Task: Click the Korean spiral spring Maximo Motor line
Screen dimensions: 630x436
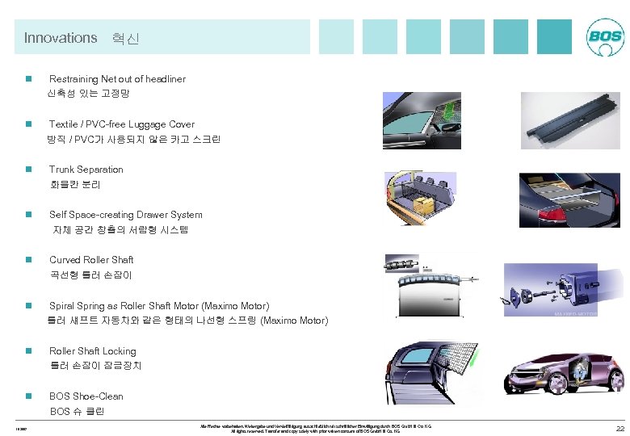Action: (187, 321)
